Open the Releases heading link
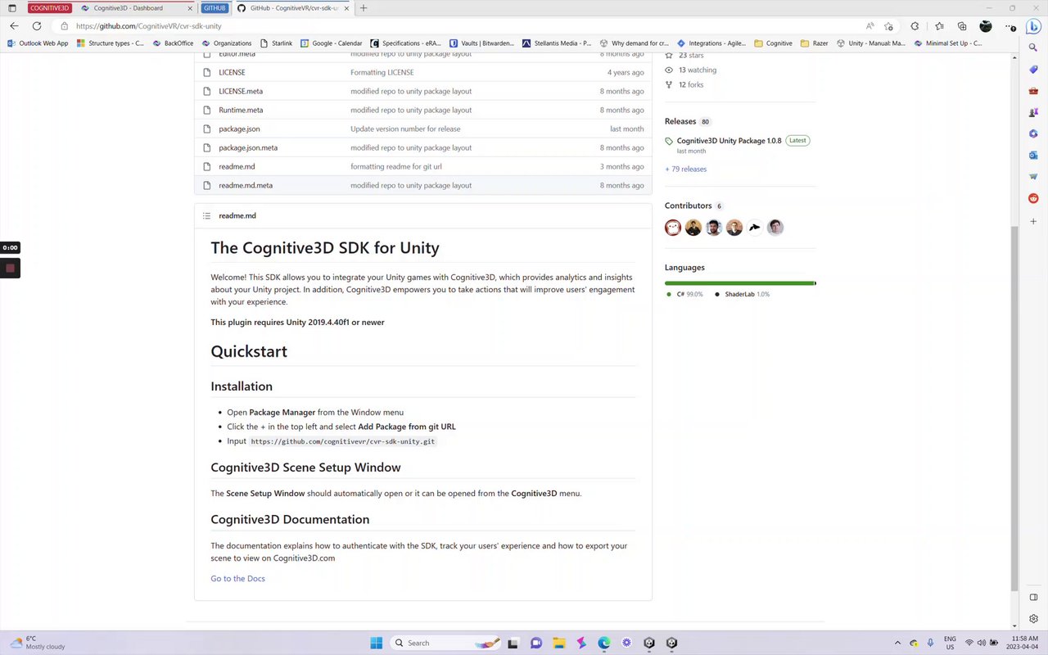The height and width of the screenshot is (655, 1048). (680, 121)
